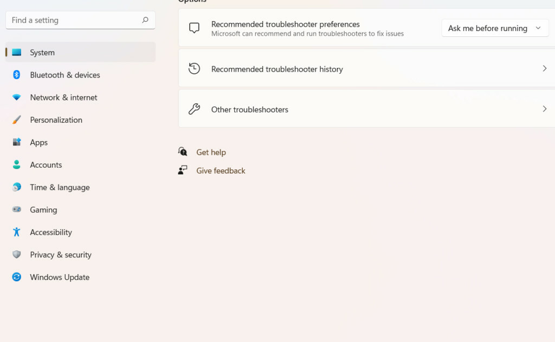This screenshot has height=342, width=555.
Task: Click the Time & language globe icon
Action: (17, 187)
